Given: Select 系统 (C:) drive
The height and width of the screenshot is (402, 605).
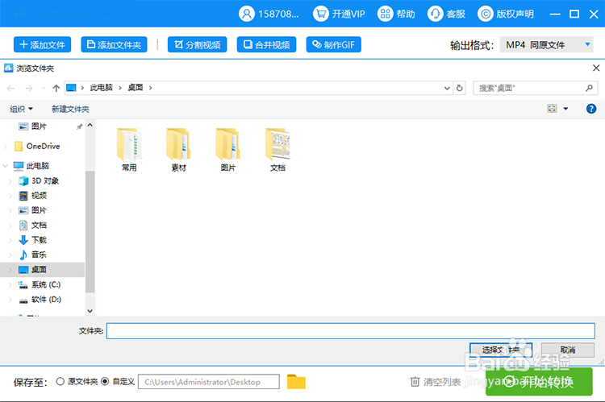Looking at the screenshot, I should [x=46, y=284].
